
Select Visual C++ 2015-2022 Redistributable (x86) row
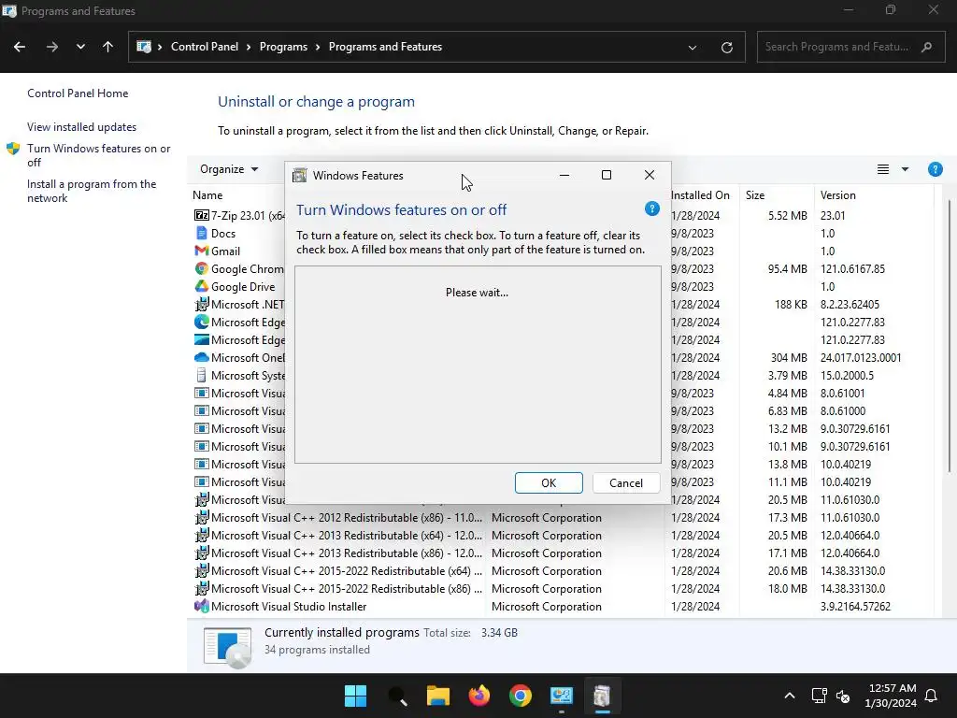point(563,589)
